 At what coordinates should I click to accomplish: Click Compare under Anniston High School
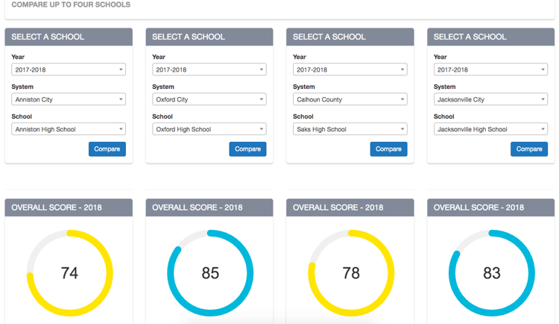click(107, 149)
